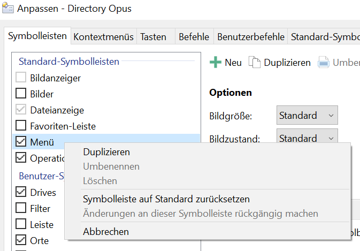Click the greyed Umbenennen toolbar button label
The image size is (360, 251).
click(x=346, y=63)
